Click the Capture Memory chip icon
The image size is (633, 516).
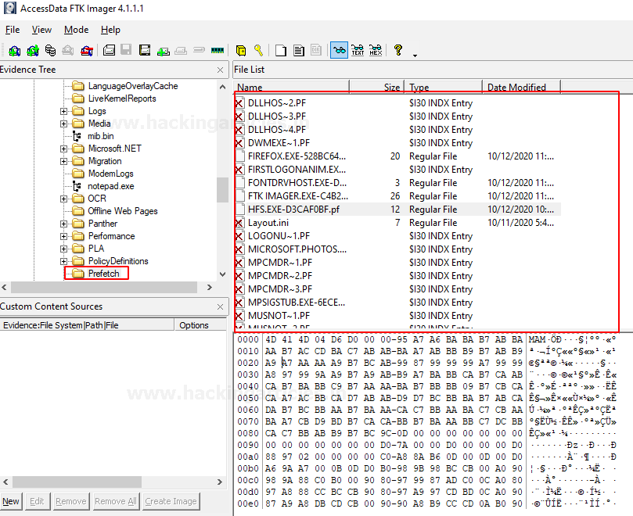point(218,51)
